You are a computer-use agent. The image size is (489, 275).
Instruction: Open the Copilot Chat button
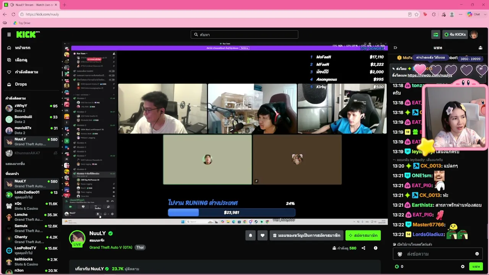pos(474,15)
